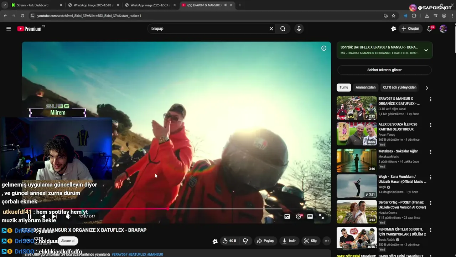Mute the player volume
456x257 pixels.
[68, 216]
